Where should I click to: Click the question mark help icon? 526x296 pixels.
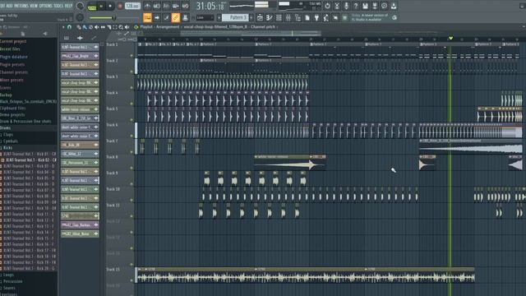tap(356, 6)
